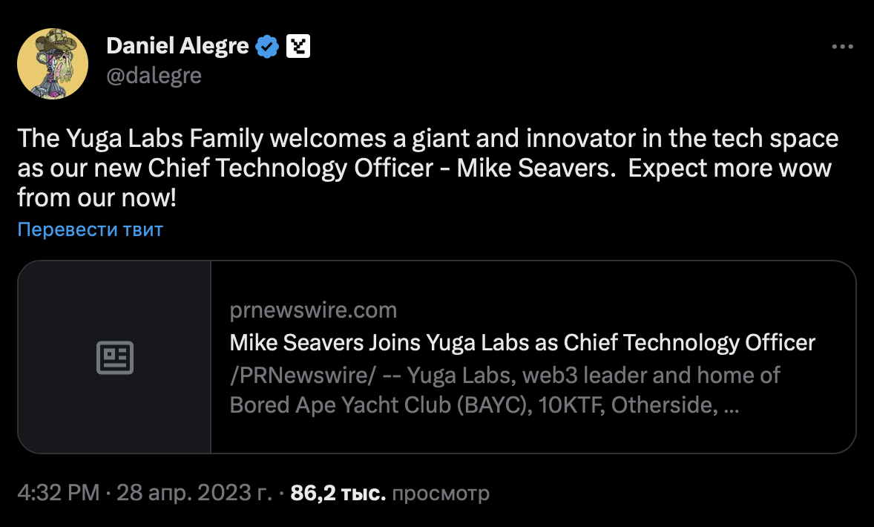
Task: Open the @dalegre handle link
Action: pyautogui.click(x=154, y=76)
